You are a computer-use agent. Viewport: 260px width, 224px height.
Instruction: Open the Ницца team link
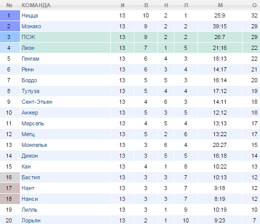tap(30, 15)
